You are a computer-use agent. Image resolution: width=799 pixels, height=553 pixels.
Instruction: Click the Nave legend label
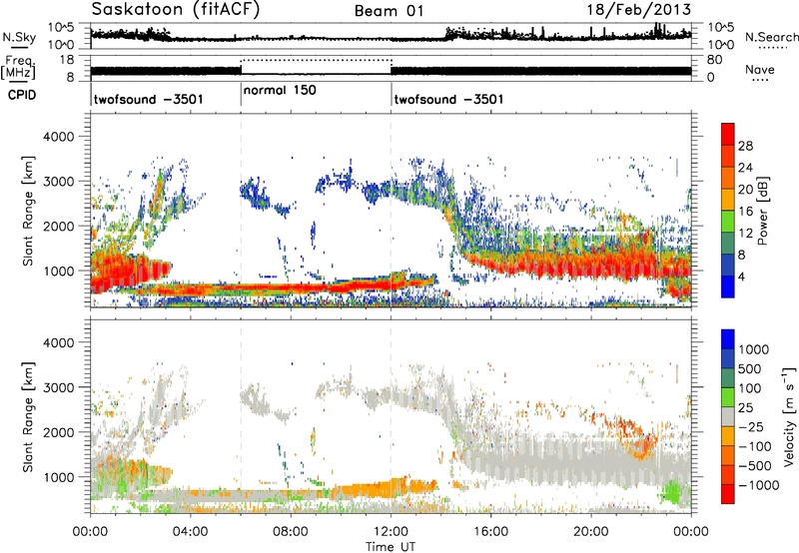[760, 69]
